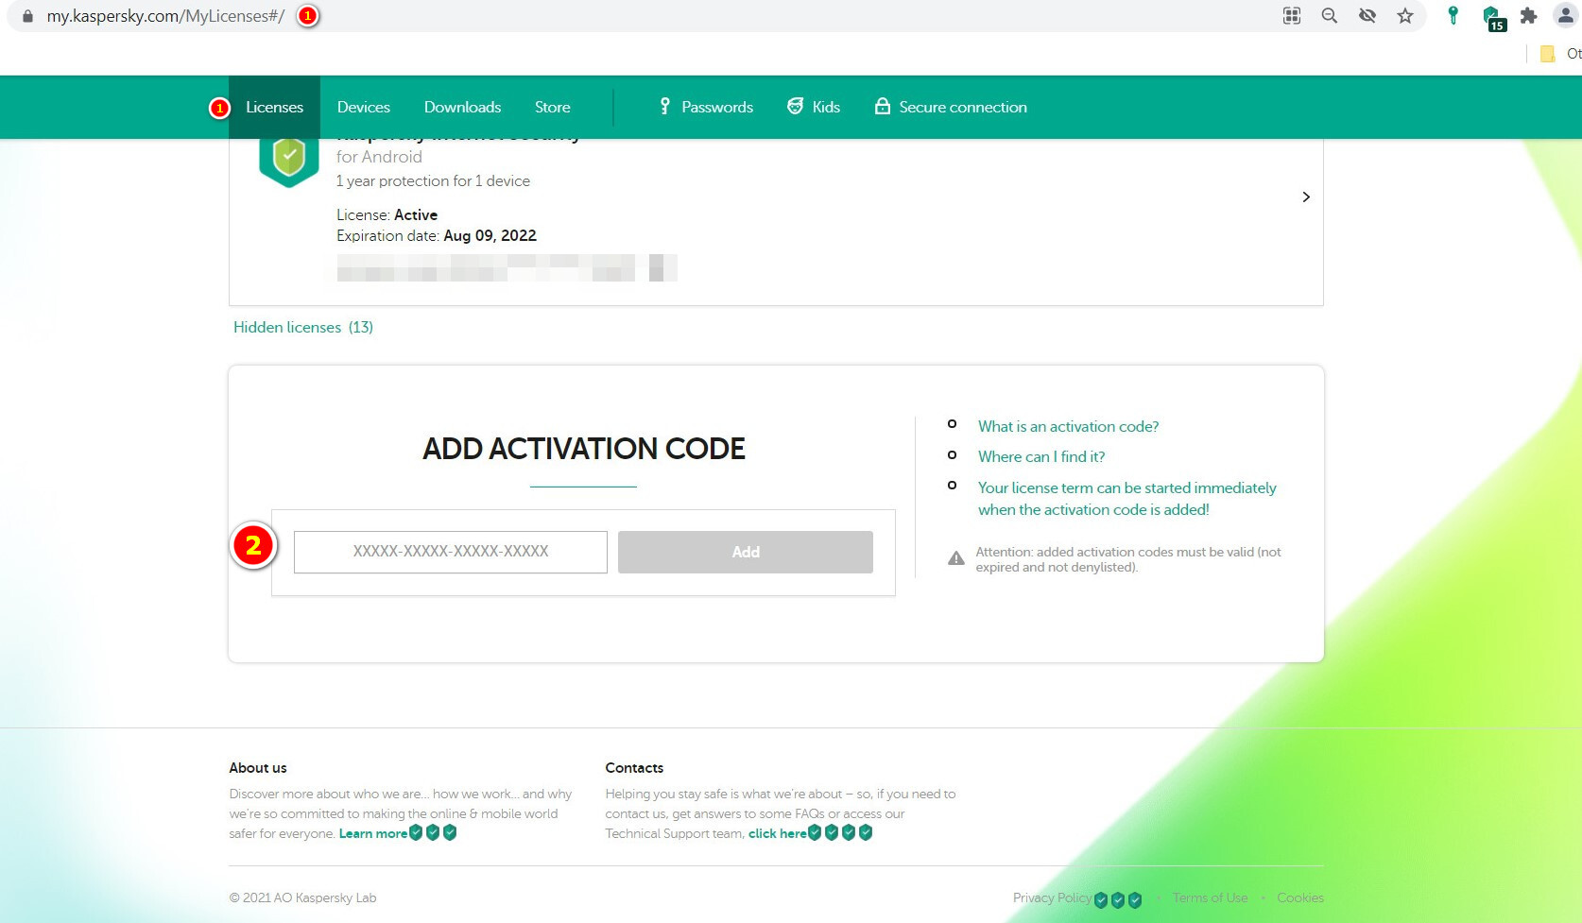Open the bookmarks folder in the bookmarks bar
Viewport: 1582px width, 923px height.
pyautogui.click(x=1548, y=54)
